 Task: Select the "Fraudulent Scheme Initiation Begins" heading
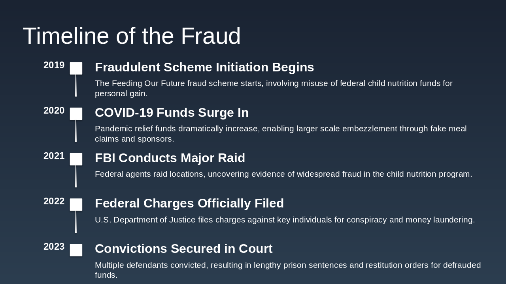pos(204,67)
